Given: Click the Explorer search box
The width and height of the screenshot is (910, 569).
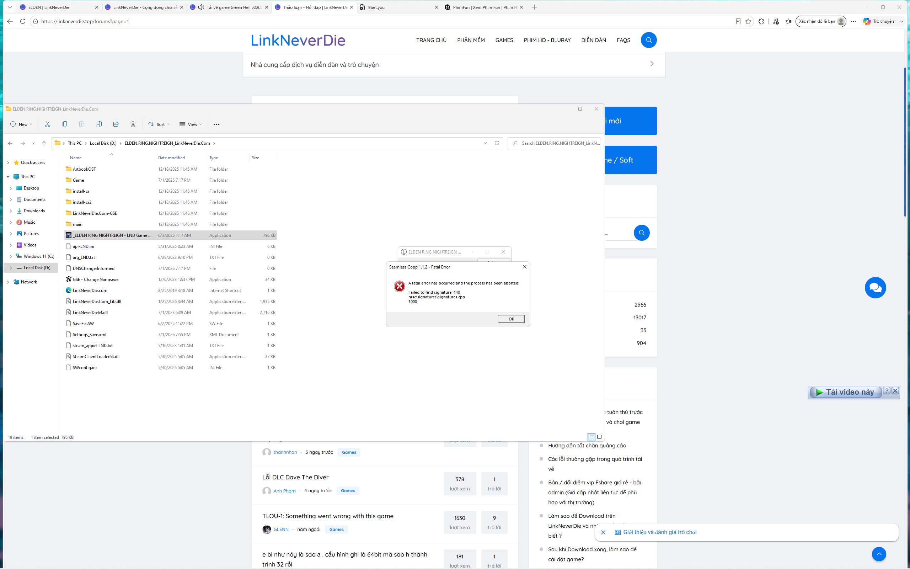Looking at the screenshot, I should pyautogui.click(x=554, y=143).
